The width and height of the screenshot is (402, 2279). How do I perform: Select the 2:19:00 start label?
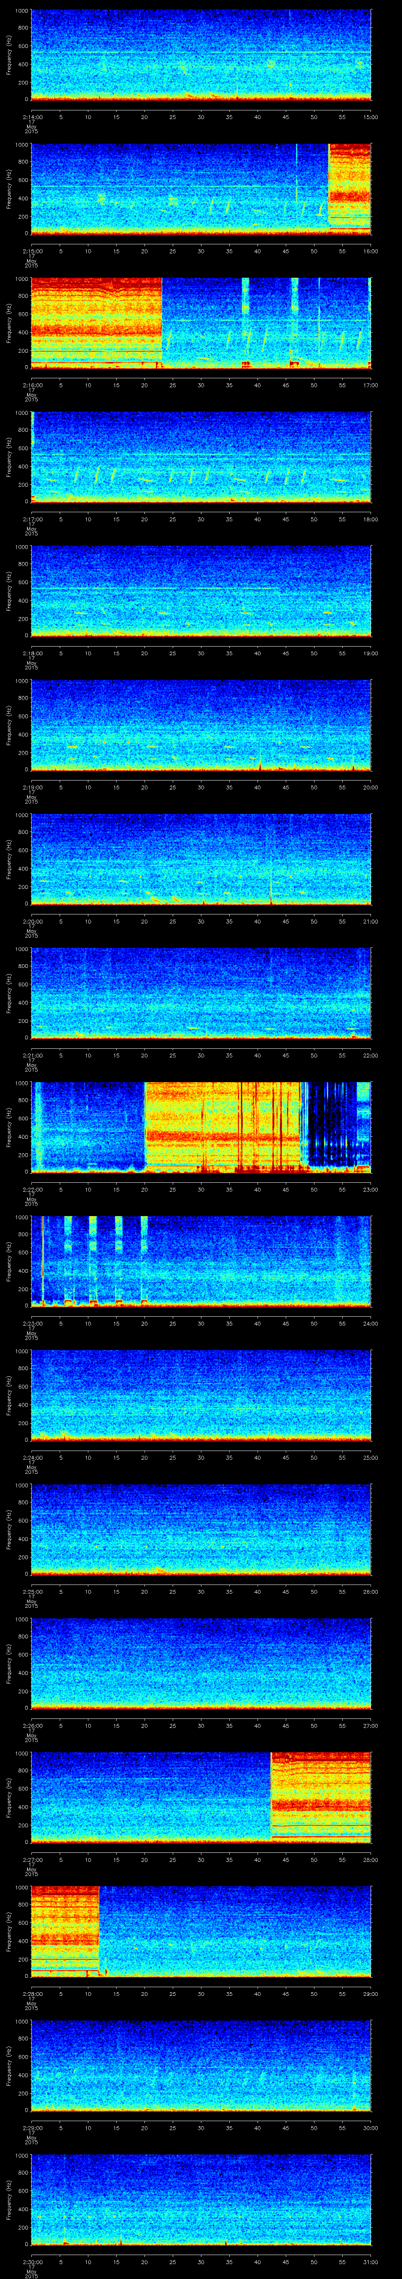[32, 788]
